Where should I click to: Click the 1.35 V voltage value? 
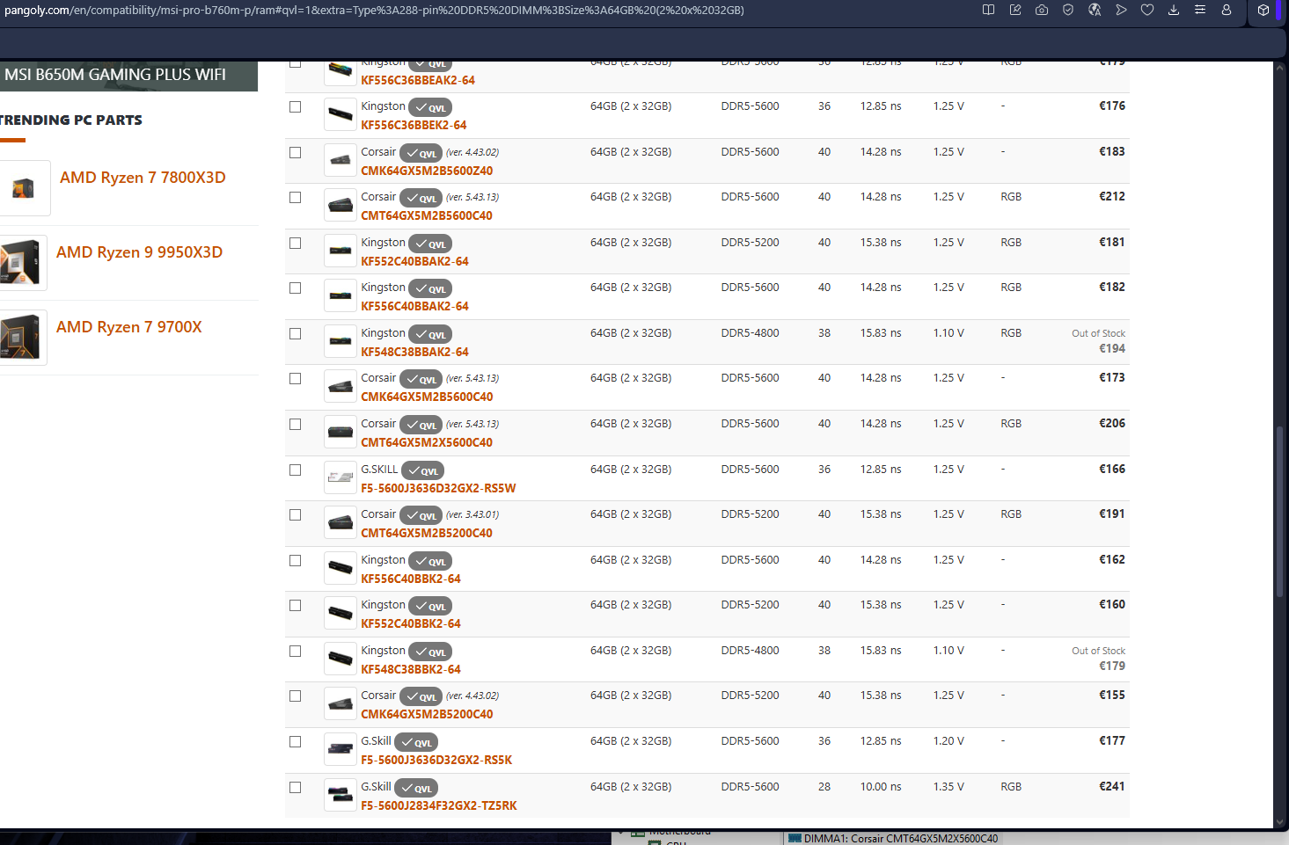[948, 787]
